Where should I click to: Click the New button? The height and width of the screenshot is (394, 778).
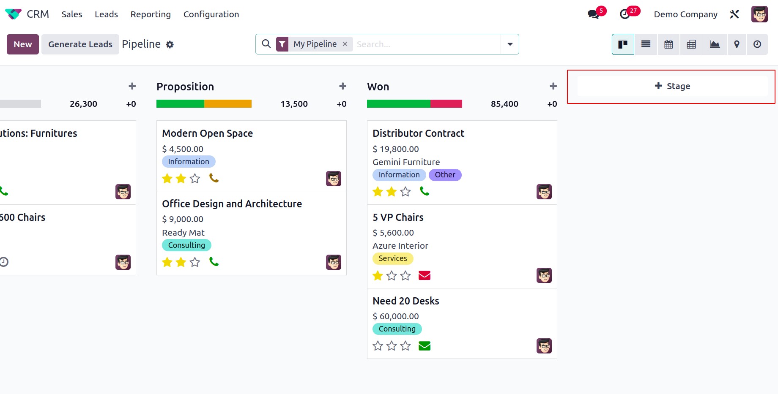23,44
